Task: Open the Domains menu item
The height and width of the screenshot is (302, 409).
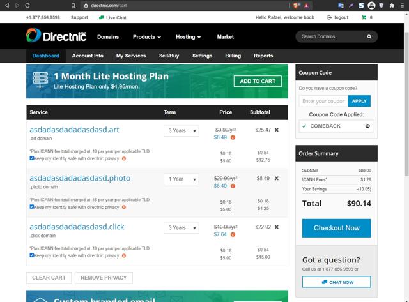Action: coord(108,37)
